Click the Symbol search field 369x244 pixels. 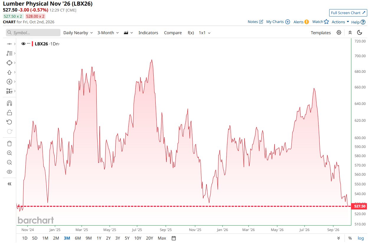33,33
